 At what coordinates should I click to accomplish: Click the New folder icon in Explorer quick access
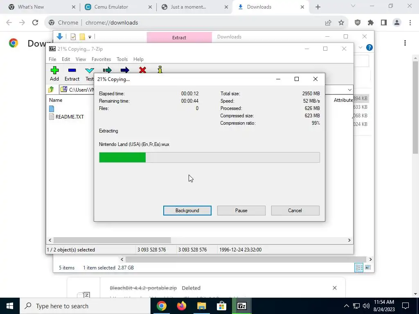(82, 37)
